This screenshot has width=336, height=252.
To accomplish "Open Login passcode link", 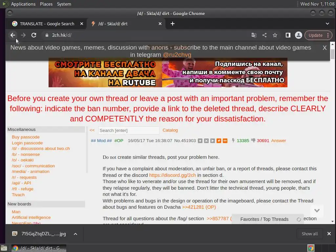I will [27, 143].
